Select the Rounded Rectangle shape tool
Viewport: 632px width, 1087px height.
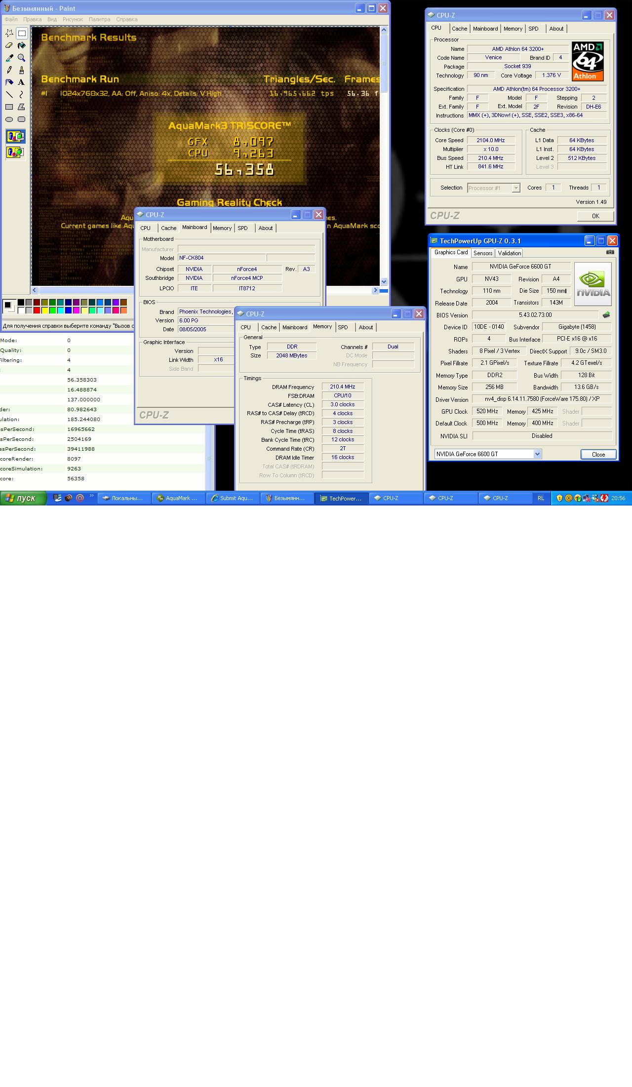coord(22,119)
